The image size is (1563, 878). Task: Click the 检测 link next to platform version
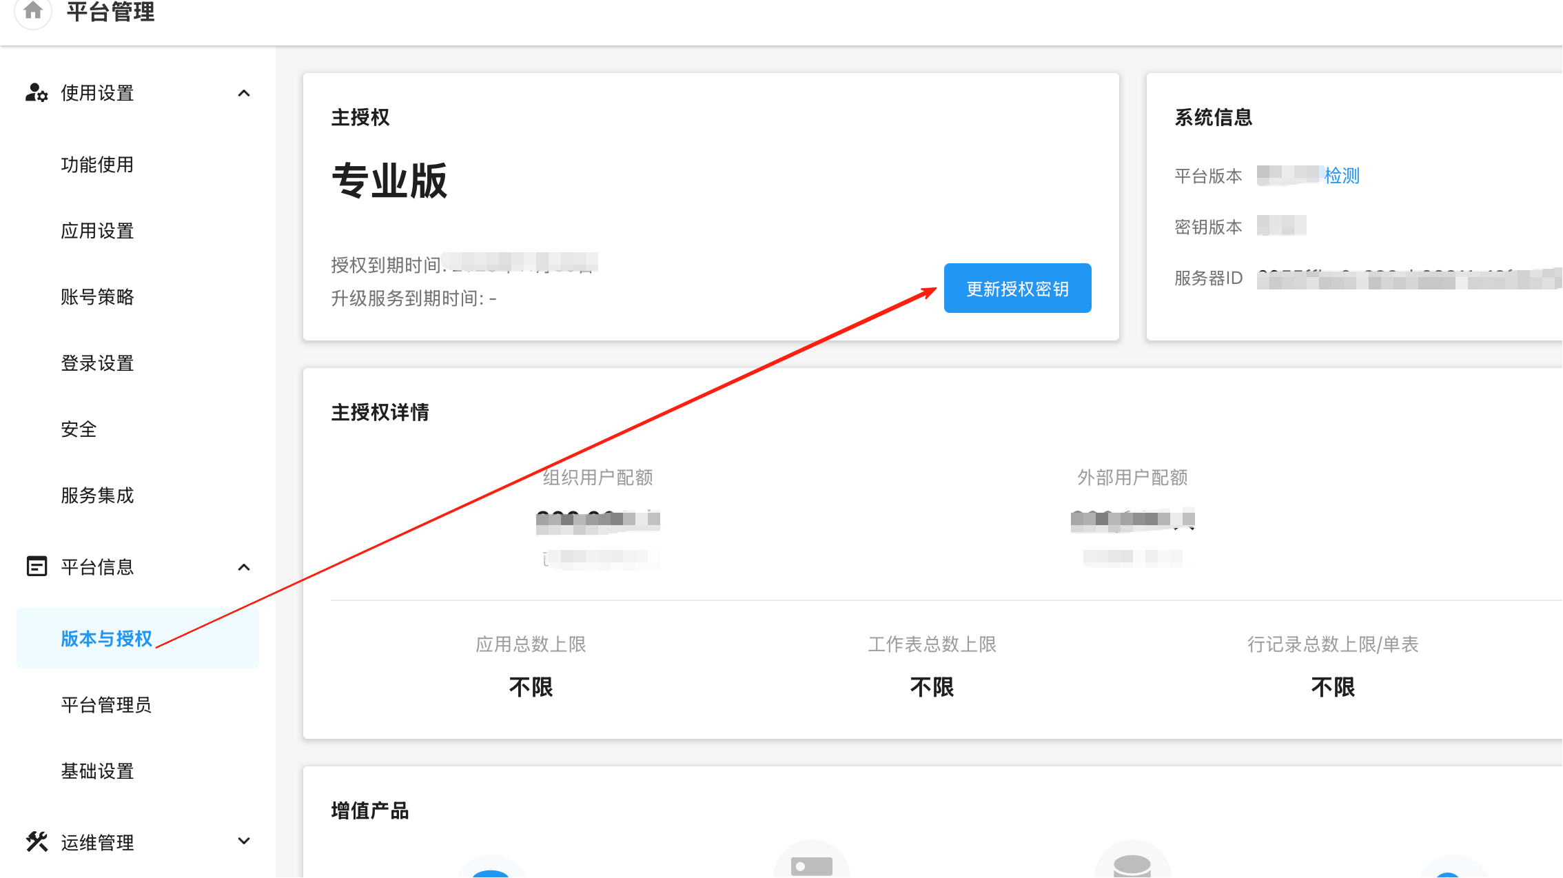(x=1342, y=176)
